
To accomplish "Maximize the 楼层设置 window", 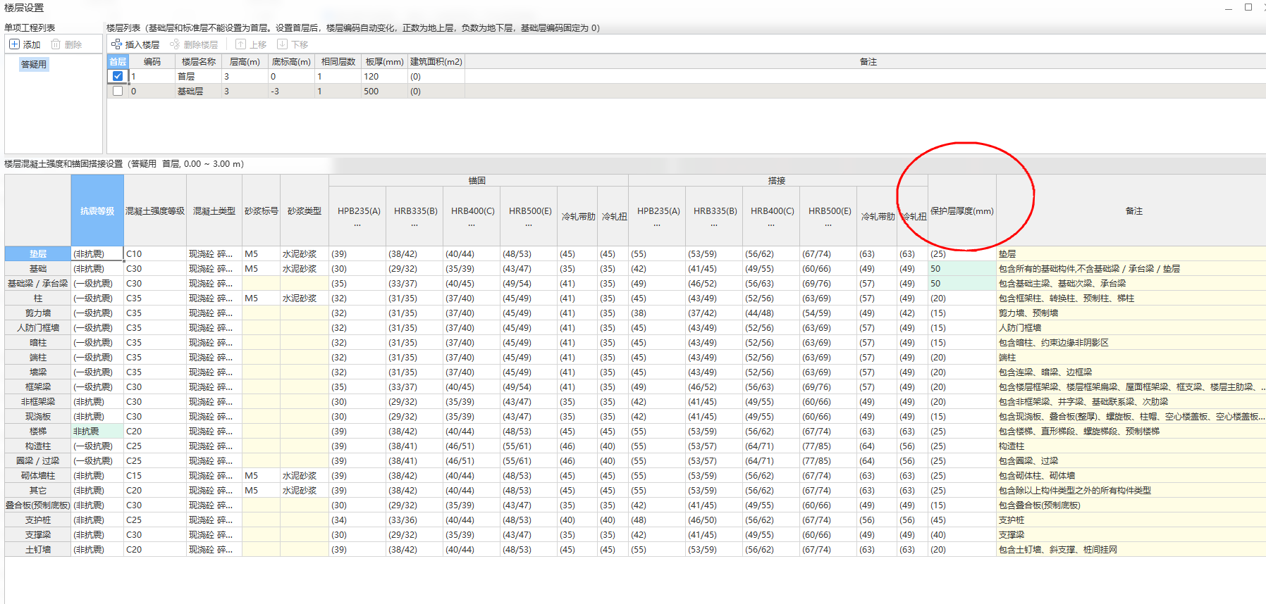I will tap(1248, 7).
